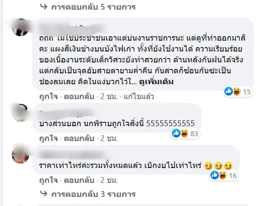Viewport: 277px width, 206px height.
Task: Click the haha emoji on the 15-reaction comment
Action: pyautogui.click(x=237, y=92)
